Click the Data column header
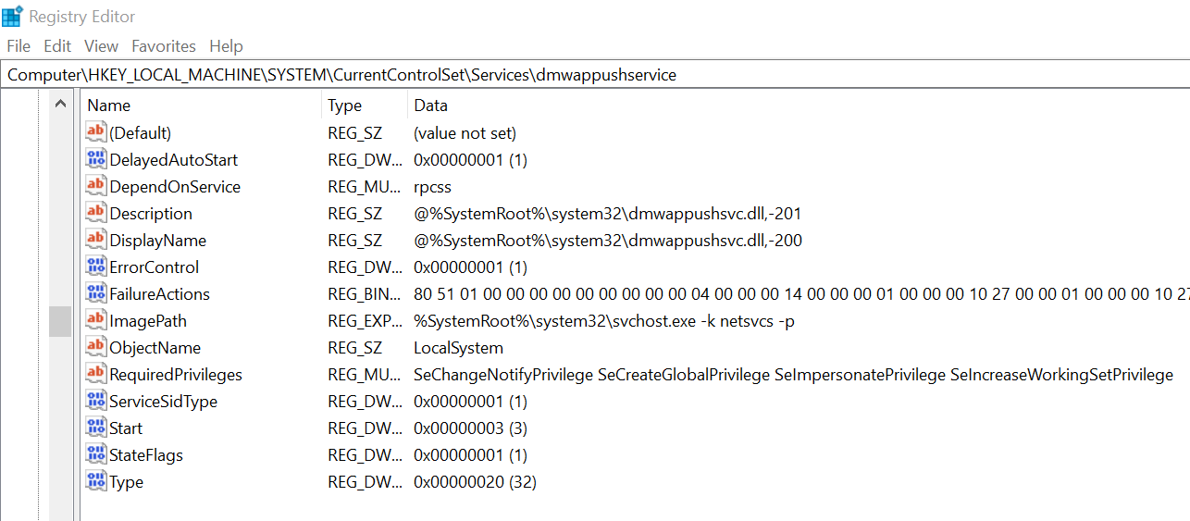 click(431, 105)
